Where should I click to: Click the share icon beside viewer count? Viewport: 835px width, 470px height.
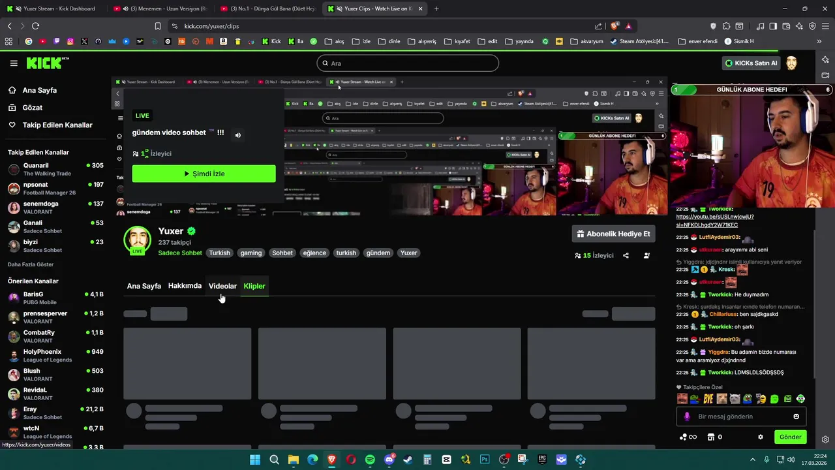(626, 255)
